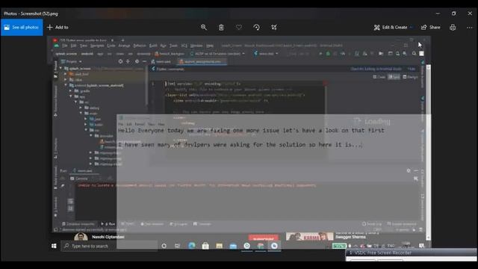Click the red Subscribe button
Screen dimensions: 478x269
pos(264,238)
